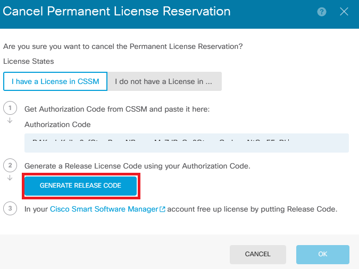Open the help question mark icon
The image size is (359, 269).
point(322,12)
